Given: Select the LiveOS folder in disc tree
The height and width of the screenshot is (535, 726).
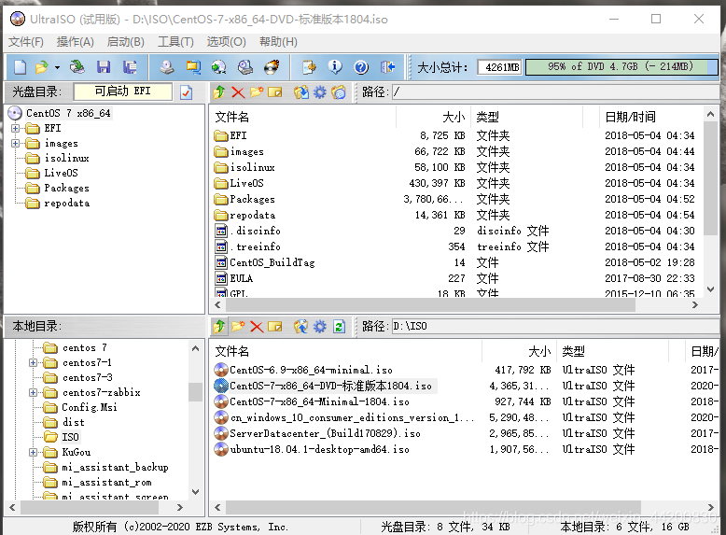Looking at the screenshot, I should point(61,173).
